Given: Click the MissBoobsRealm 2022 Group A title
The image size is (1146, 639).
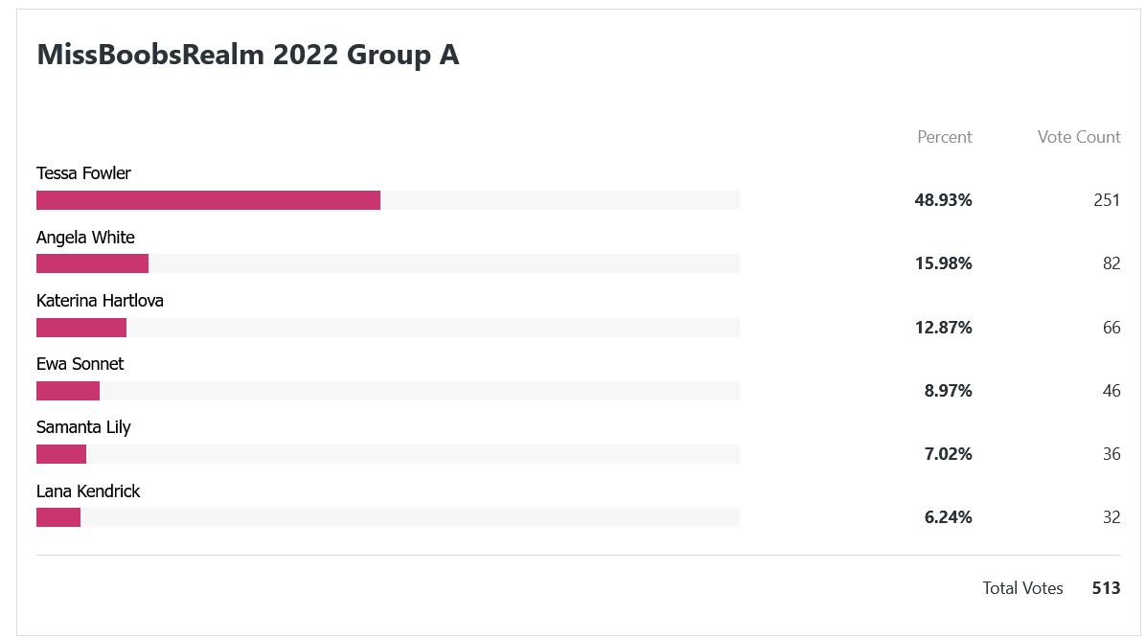Looking at the screenshot, I should click(247, 56).
